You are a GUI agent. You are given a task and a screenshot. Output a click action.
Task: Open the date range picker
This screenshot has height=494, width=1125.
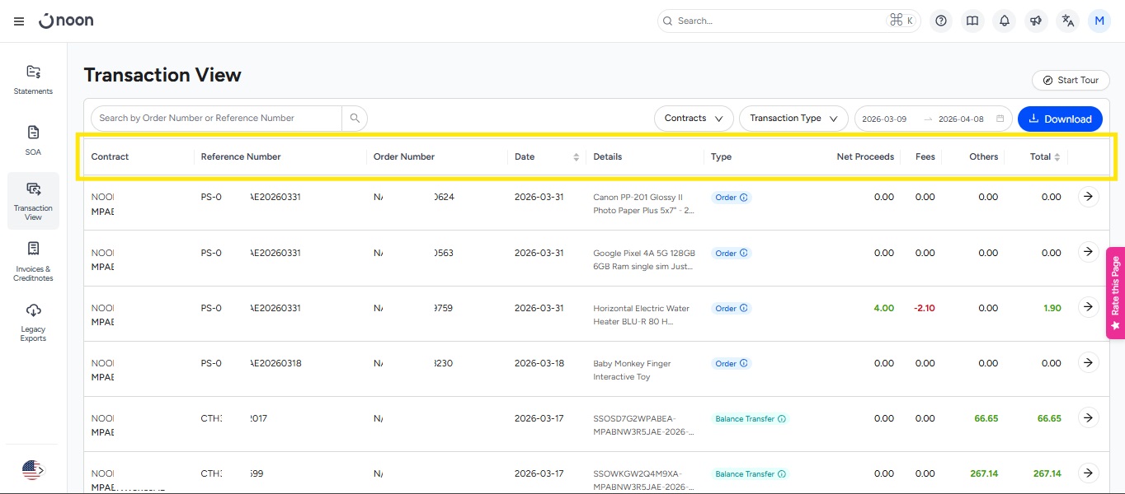click(x=933, y=119)
